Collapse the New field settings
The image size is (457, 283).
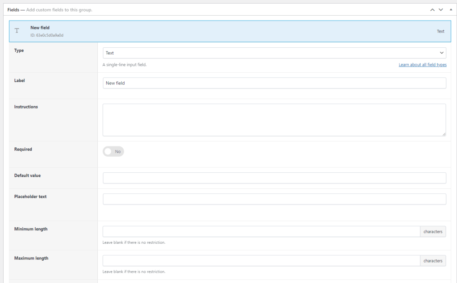[223, 31]
